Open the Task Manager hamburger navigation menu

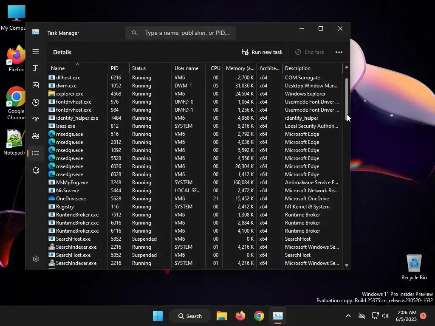pyautogui.click(x=36, y=51)
